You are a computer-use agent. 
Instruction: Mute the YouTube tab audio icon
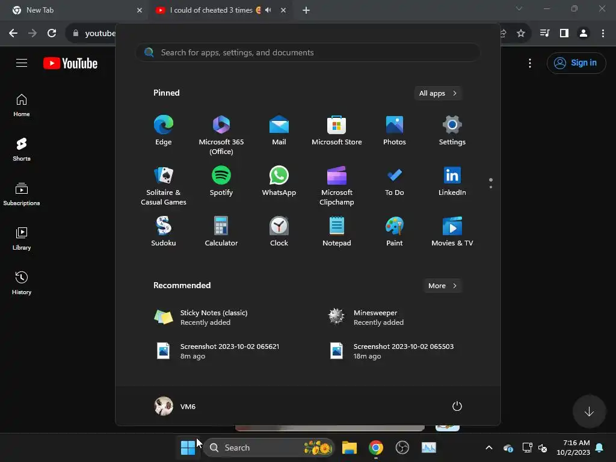268,10
